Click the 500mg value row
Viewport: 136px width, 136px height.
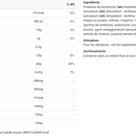point(39,89)
